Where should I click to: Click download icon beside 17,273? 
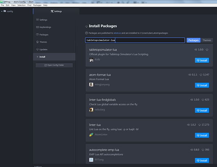[200, 125]
